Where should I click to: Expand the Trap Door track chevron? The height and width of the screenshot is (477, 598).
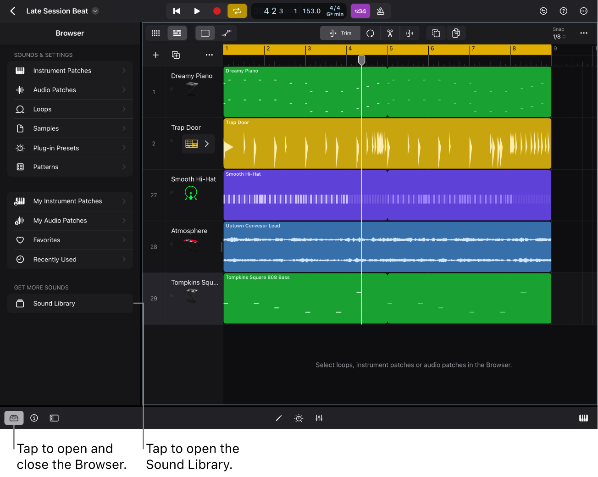click(207, 144)
